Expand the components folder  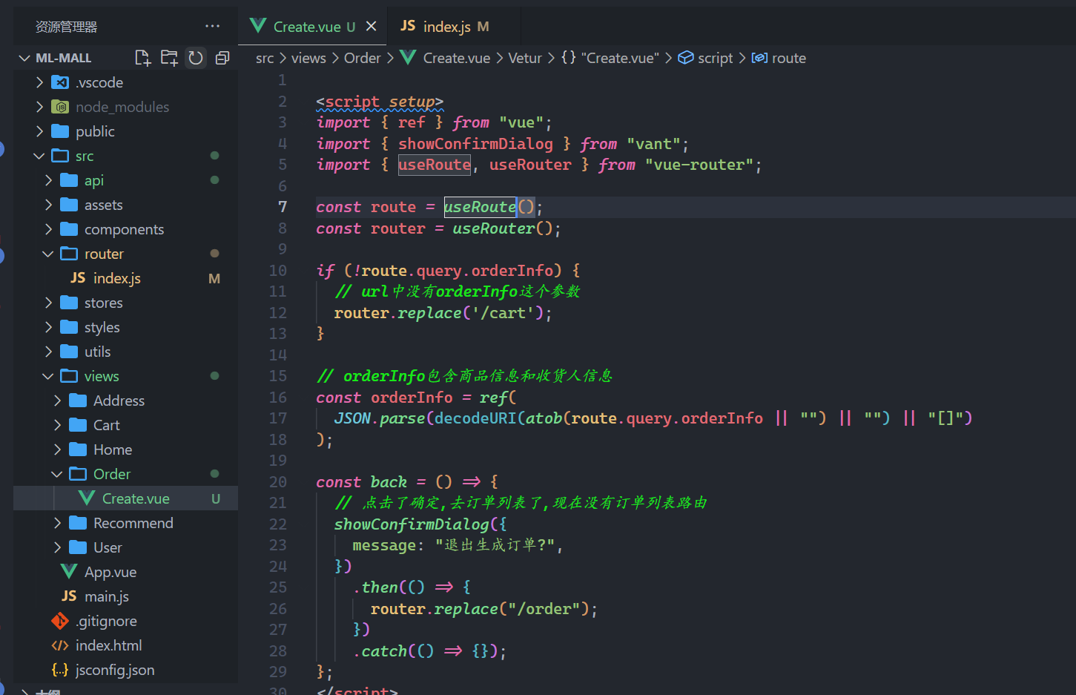click(48, 229)
